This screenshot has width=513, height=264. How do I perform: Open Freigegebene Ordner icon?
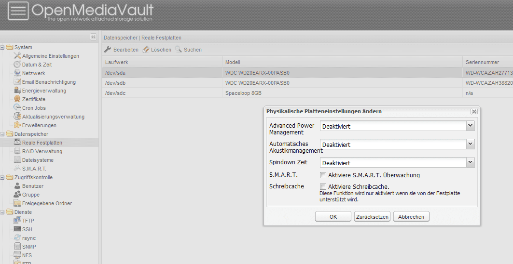pos(17,203)
